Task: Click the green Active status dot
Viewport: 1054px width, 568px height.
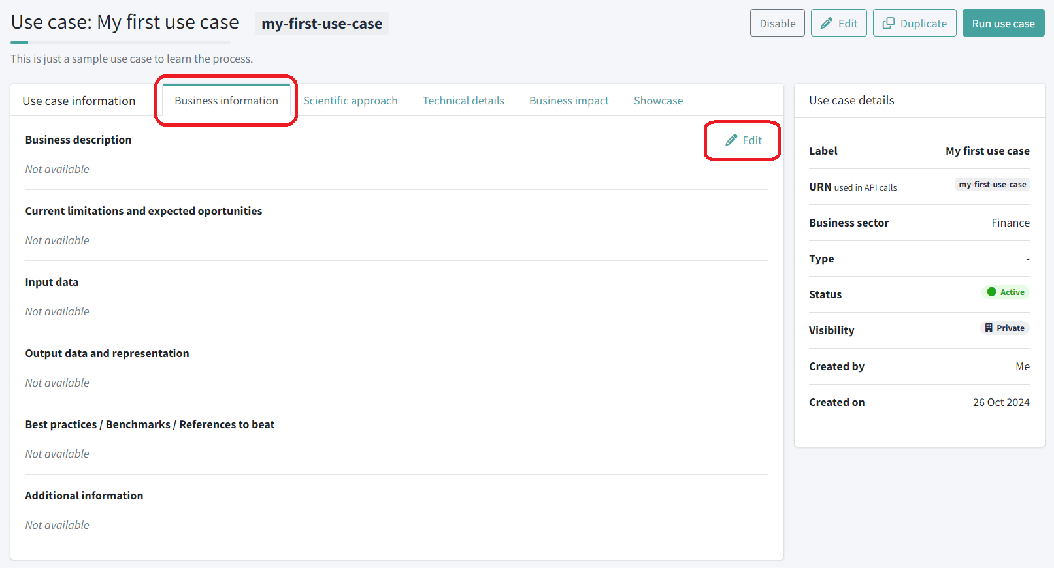Action: tap(991, 292)
